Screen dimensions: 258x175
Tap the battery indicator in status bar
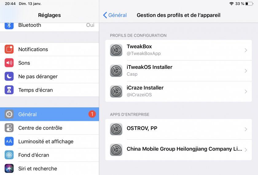click(249, 4)
